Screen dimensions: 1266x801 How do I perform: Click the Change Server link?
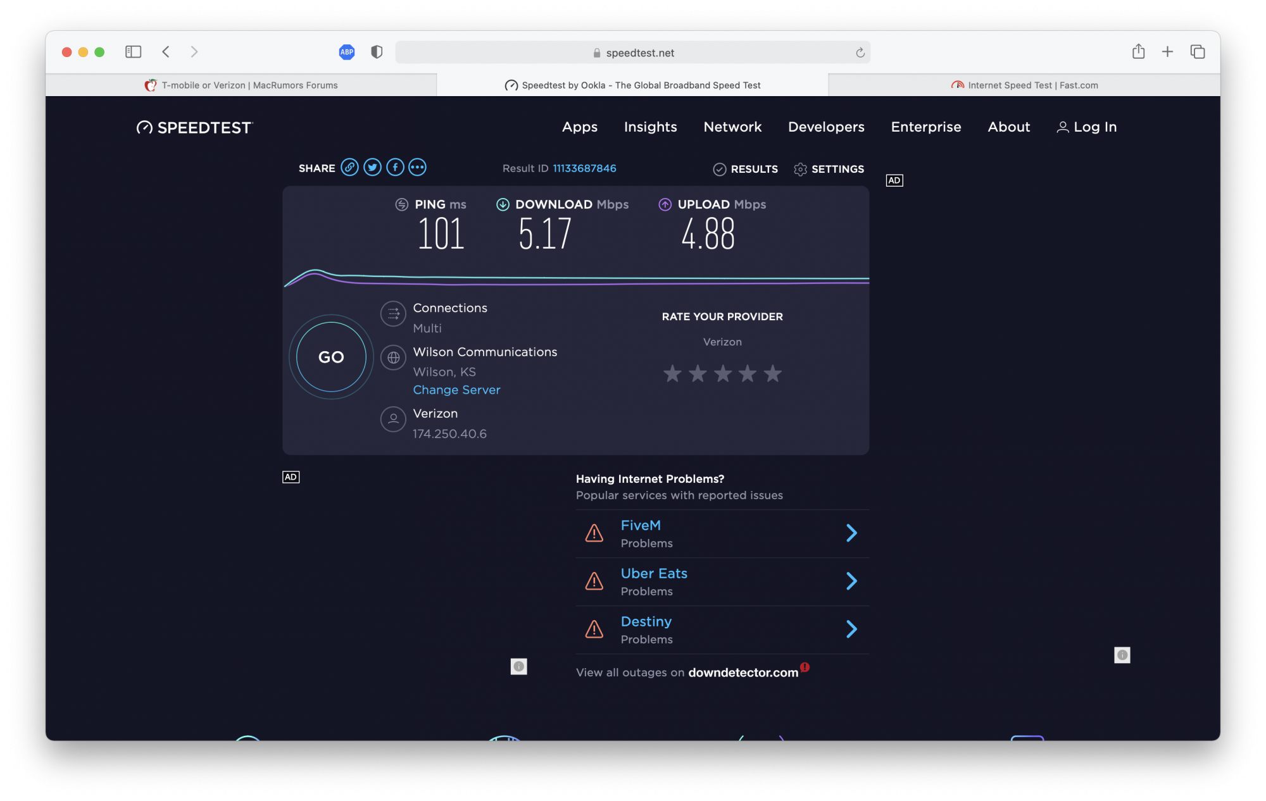[456, 390]
